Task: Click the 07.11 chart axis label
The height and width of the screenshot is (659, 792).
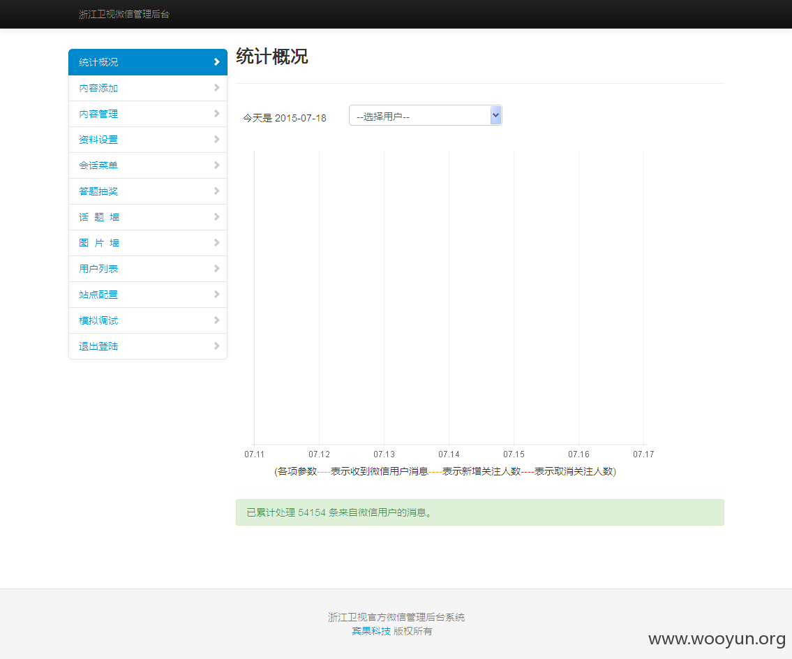Action: (x=254, y=454)
